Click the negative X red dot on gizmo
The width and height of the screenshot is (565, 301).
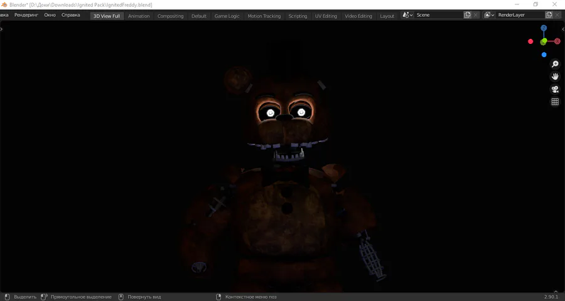pos(530,41)
